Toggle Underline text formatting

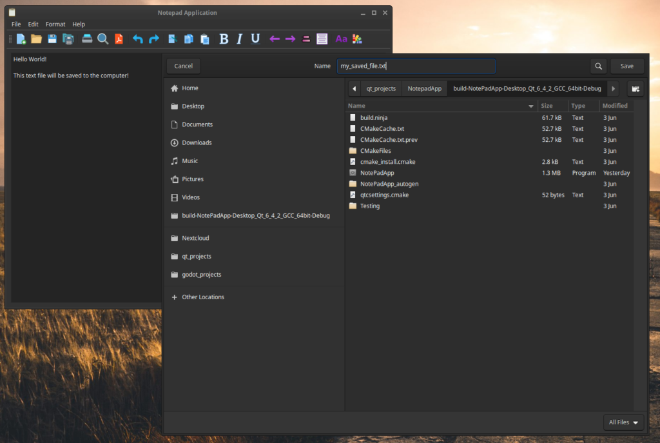coord(255,39)
